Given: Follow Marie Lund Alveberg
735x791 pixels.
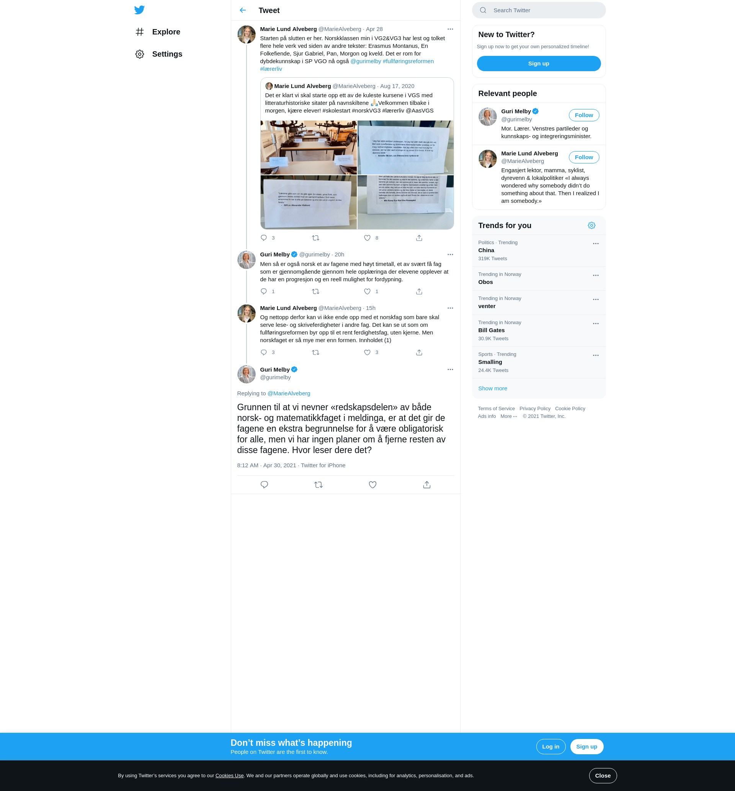Looking at the screenshot, I should click(x=583, y=157).
